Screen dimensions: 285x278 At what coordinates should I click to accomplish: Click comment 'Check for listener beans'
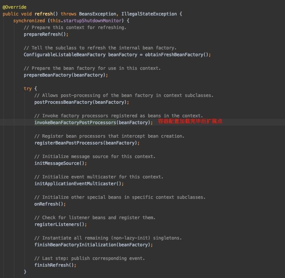(95, 218)
